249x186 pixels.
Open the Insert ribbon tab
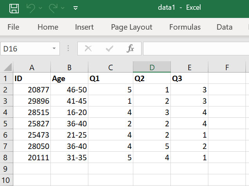click(84, 27)
